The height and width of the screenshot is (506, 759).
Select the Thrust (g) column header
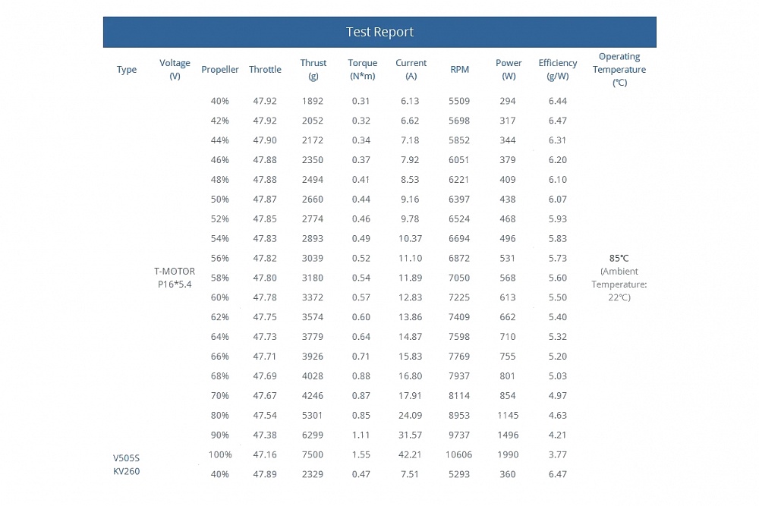tap(313, 70)
